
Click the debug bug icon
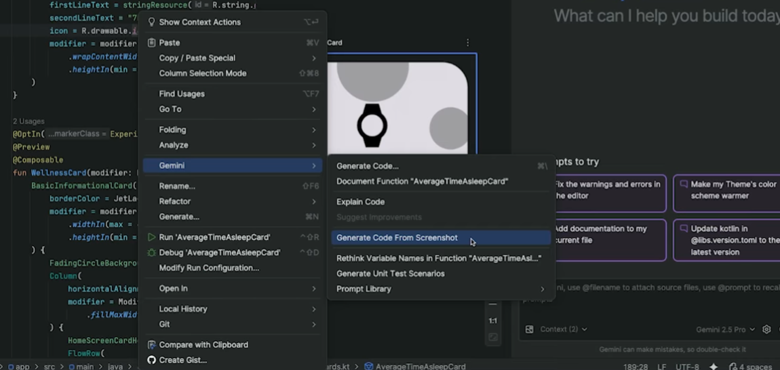pyautogui.click(x=152, y=253)
